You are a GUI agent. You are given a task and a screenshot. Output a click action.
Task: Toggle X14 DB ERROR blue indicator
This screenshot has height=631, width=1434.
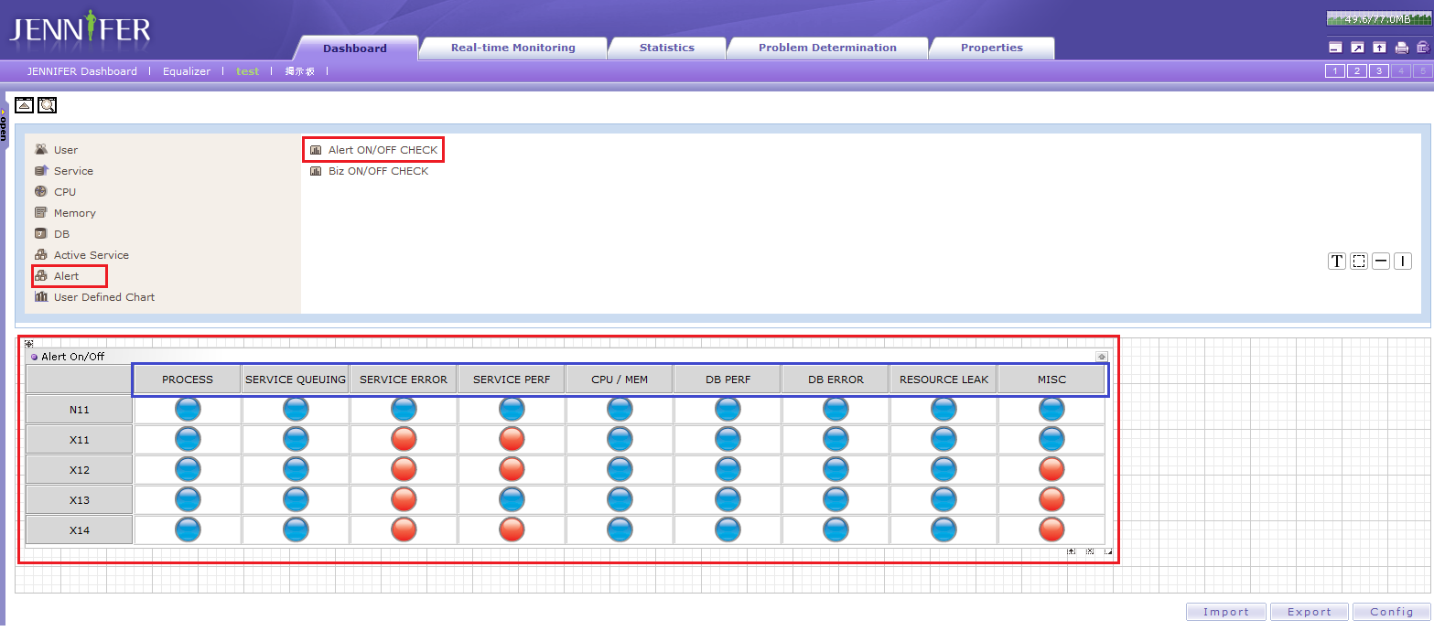pyautogui.click(x=836, y=530)
